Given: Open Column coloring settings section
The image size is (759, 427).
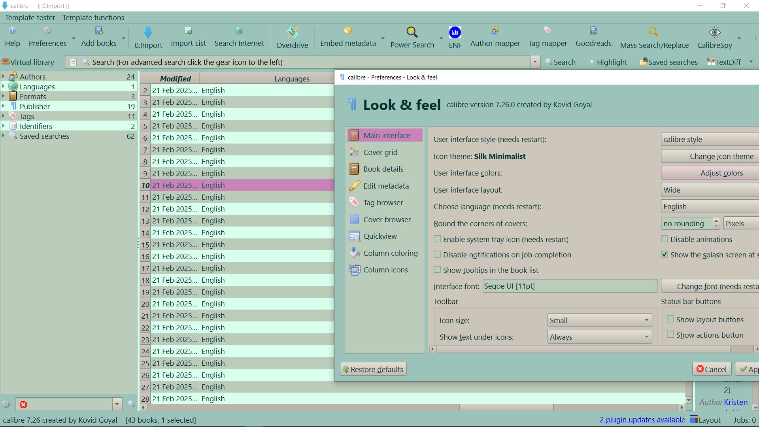Looking at the screenshot, I should (385, 253).
